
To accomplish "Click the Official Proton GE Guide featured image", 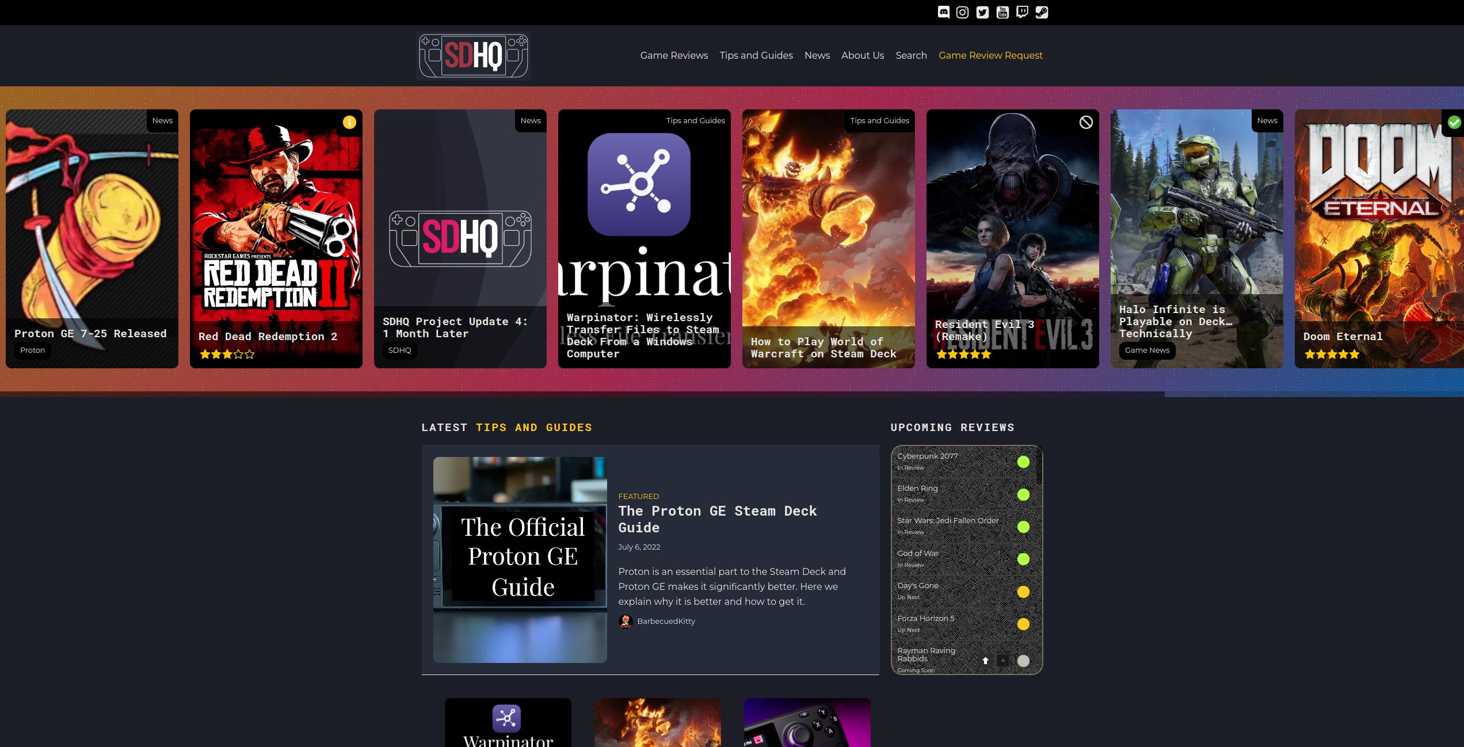I will tap(520, 559).
